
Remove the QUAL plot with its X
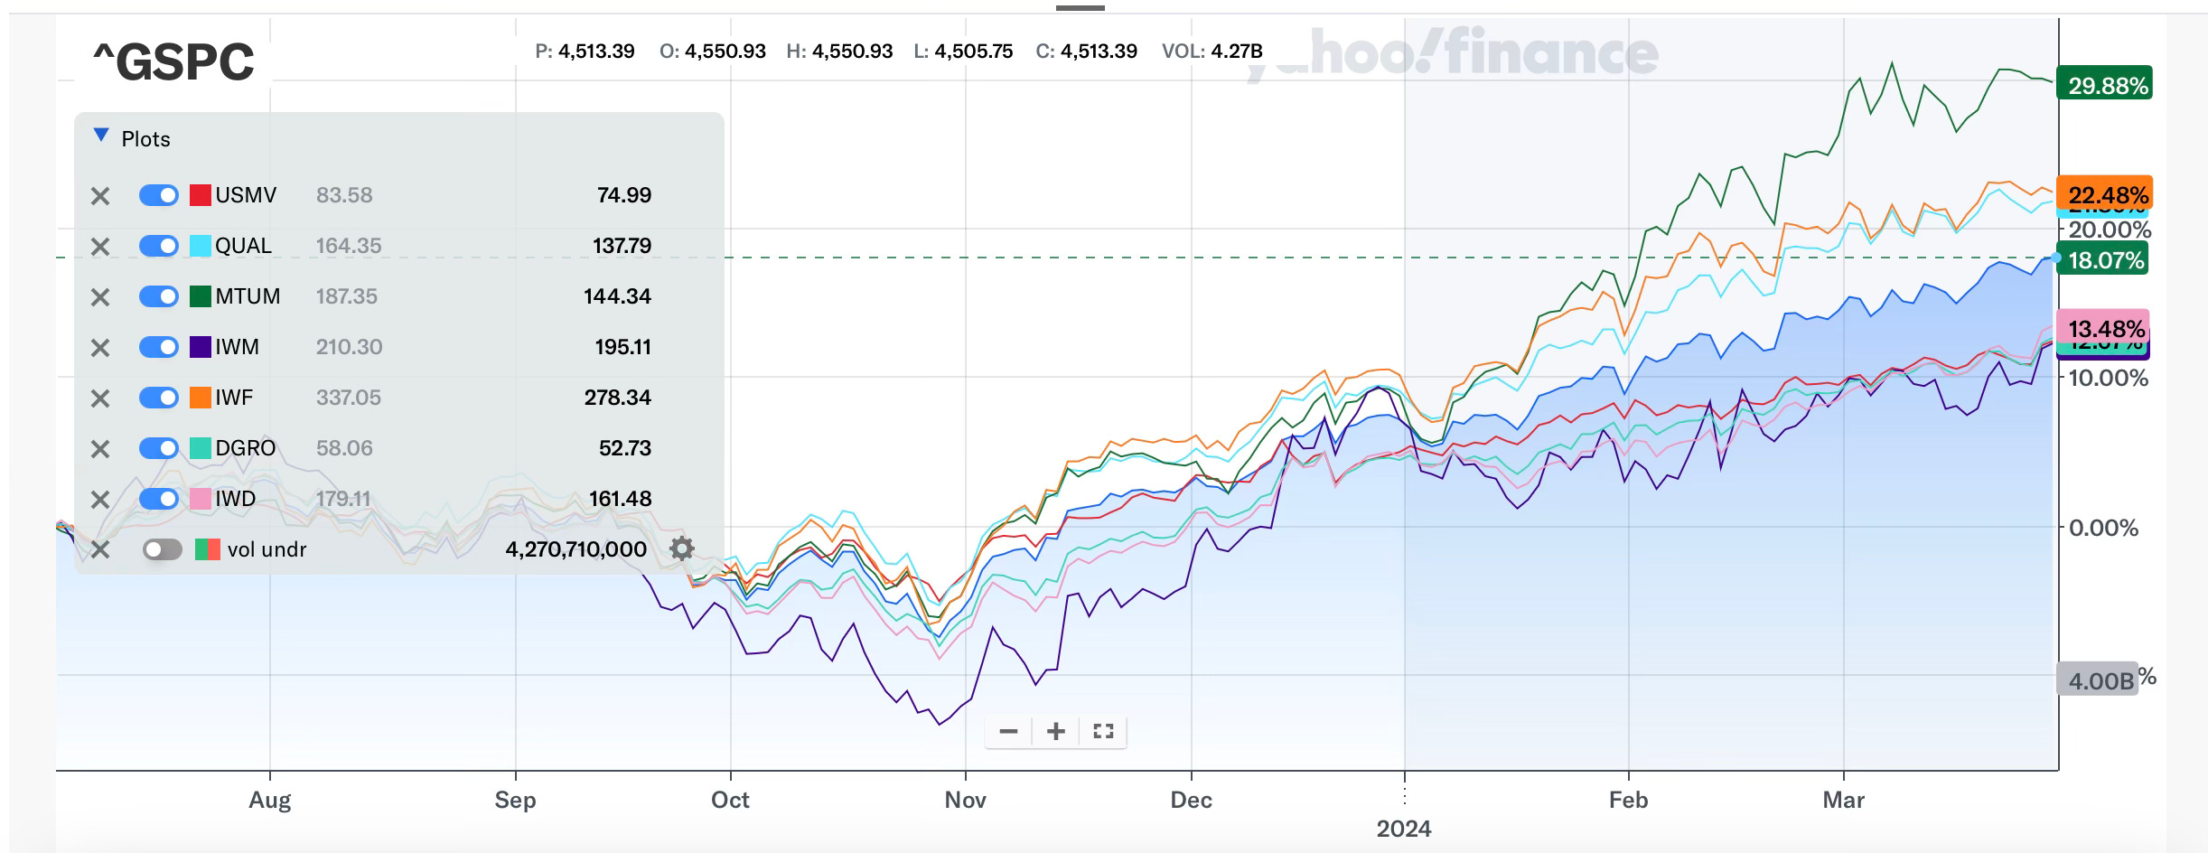(x=100, y=247)
